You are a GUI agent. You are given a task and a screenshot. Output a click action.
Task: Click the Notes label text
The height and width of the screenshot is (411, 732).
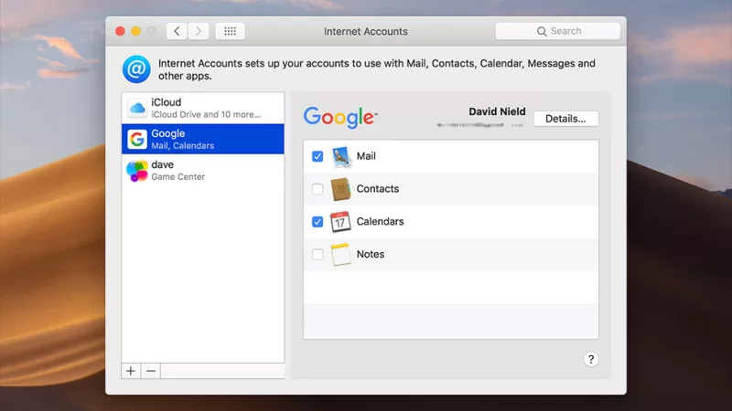point(371,254)
